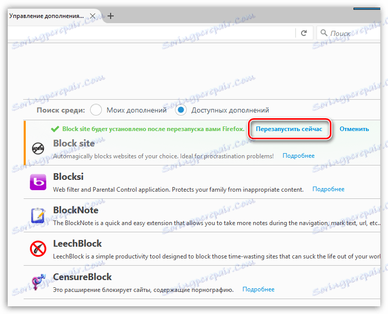The image size is (388, 314).
Task: Open Подробнее link for CensureBlock
Action: 258,289
